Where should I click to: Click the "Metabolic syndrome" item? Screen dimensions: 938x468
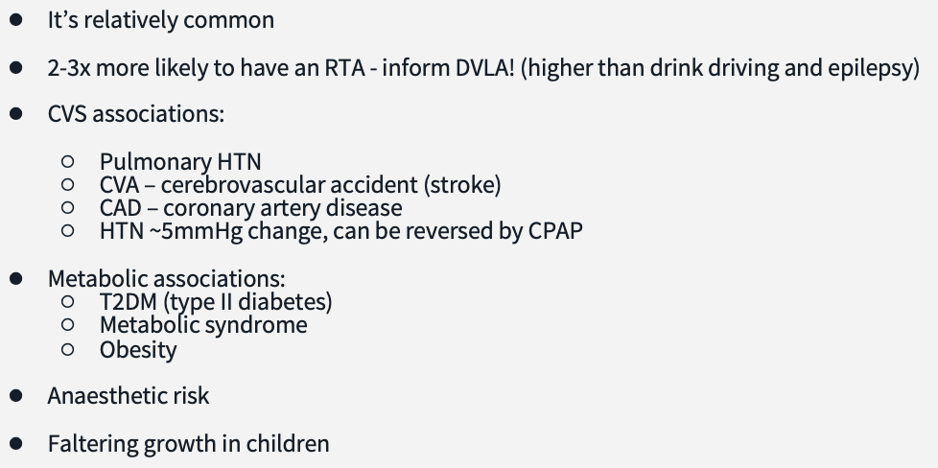[x=203, y=325]
